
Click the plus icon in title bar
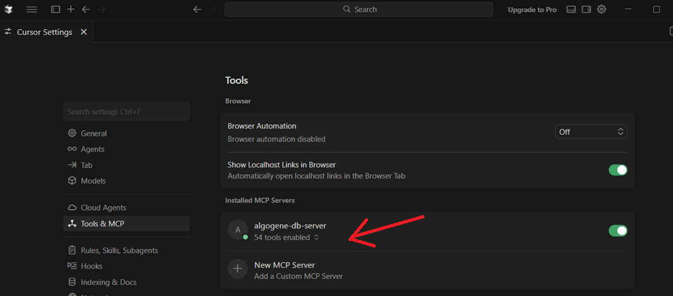[71, 9]
